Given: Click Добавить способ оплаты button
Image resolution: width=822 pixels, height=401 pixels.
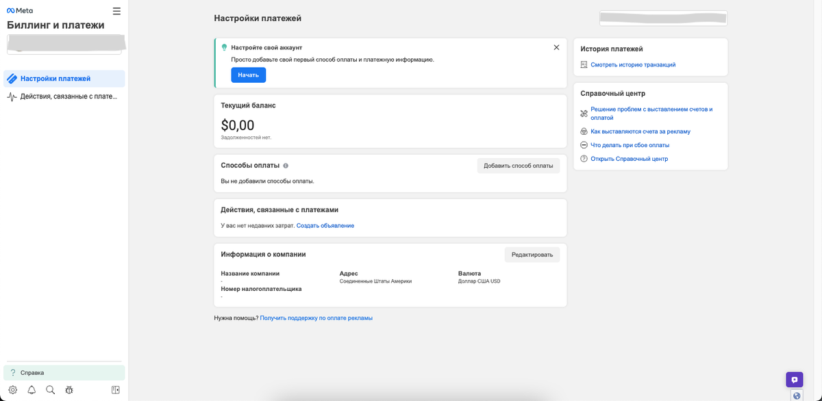Looking at the screenshot, I should coord(518,166).
